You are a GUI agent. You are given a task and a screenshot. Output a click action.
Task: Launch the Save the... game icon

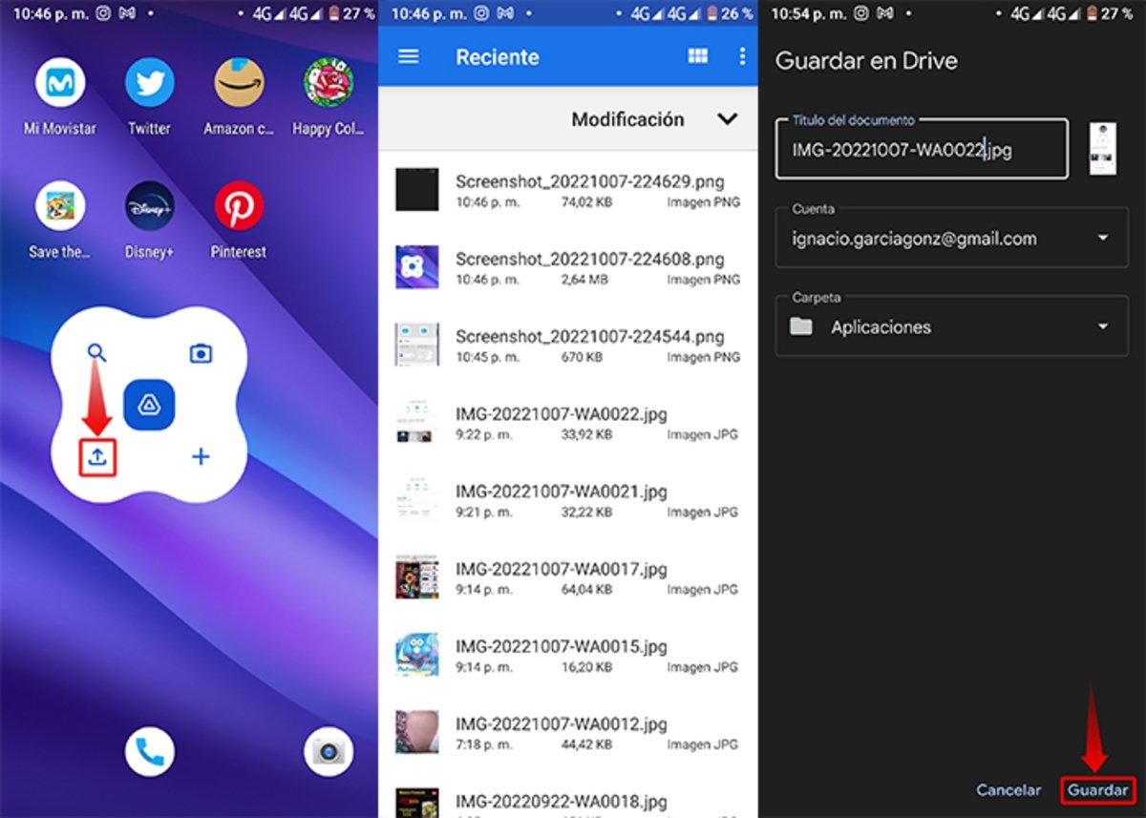(59, 206)
